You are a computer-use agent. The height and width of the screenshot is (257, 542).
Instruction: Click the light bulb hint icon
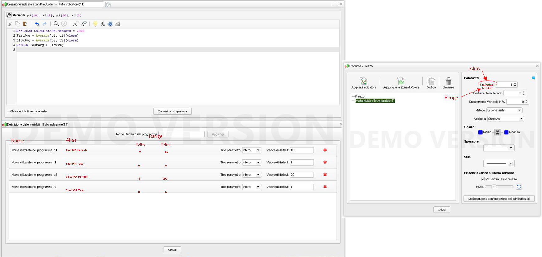[95, 24]
